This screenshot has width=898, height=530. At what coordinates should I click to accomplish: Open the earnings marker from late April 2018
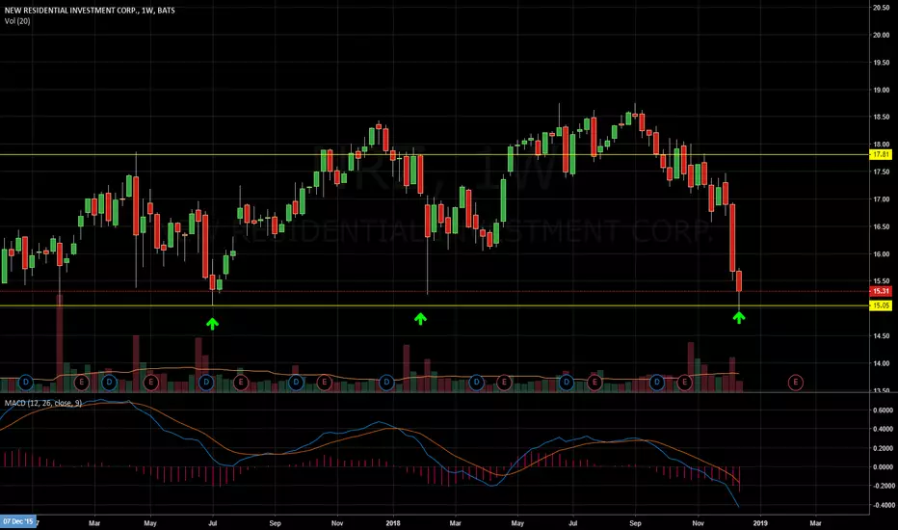click(504, 383)
